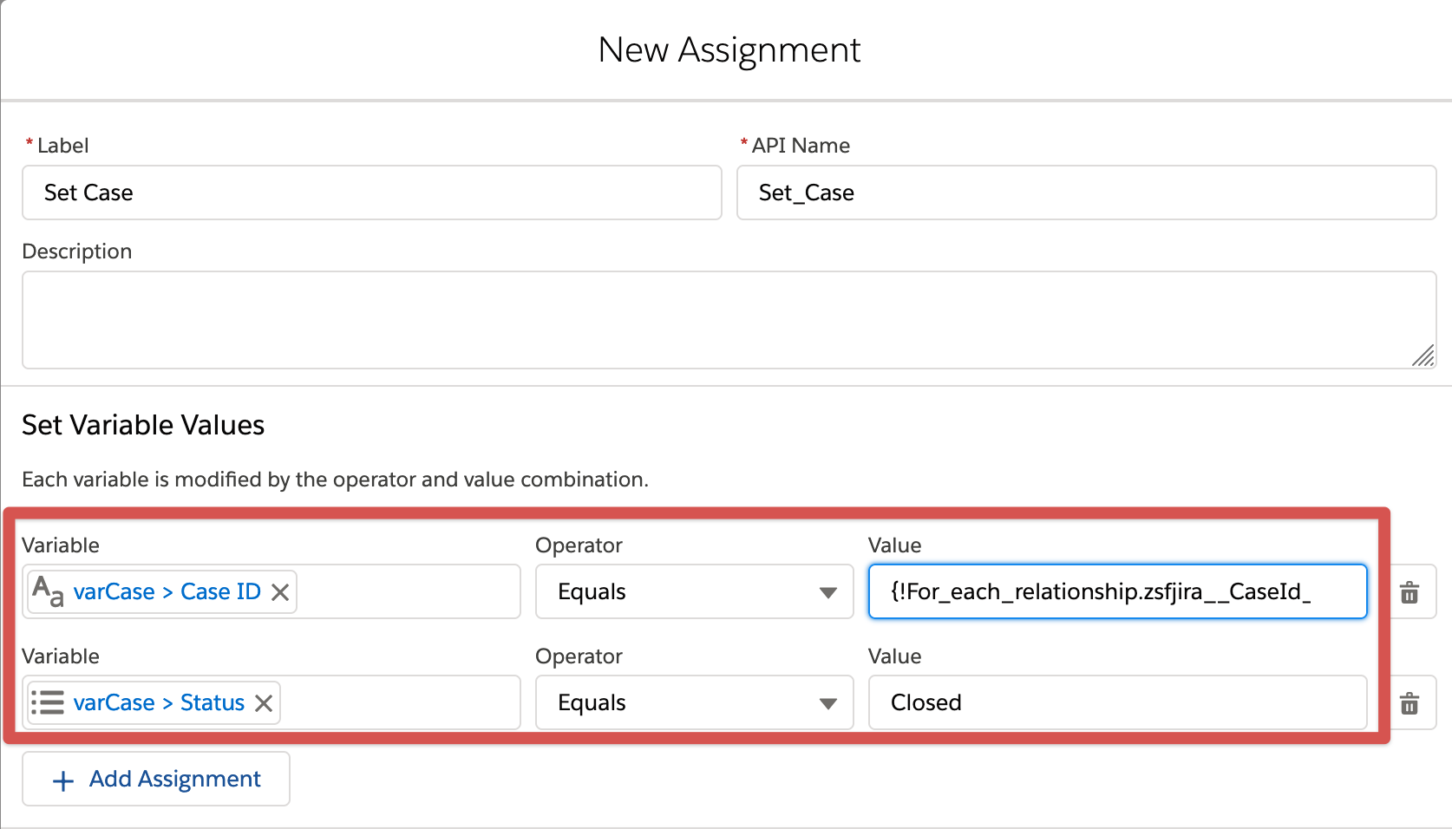Click the picklist icon in Status pill

point(48,702)
